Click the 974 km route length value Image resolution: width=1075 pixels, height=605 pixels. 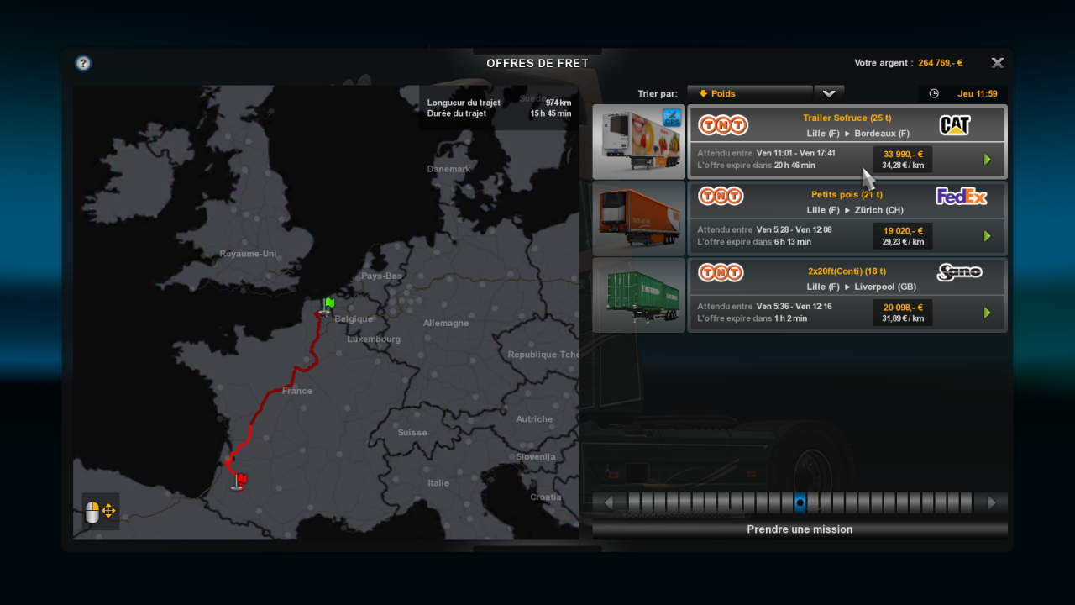point(558,103)
